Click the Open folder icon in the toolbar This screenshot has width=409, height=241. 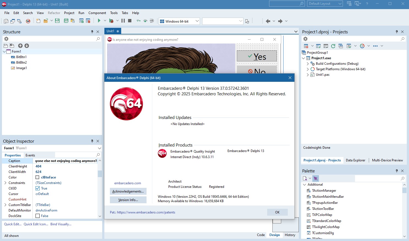(x=45, y=21)
